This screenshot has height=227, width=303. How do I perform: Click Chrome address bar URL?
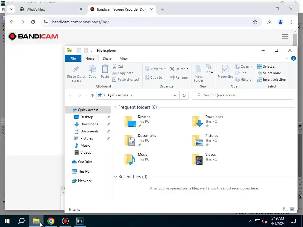point(80,22)
